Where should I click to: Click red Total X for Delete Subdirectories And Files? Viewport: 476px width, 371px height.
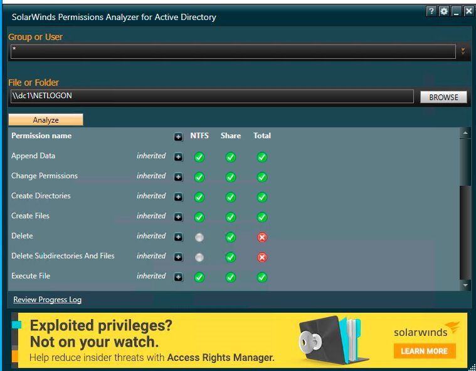[262, 257]
